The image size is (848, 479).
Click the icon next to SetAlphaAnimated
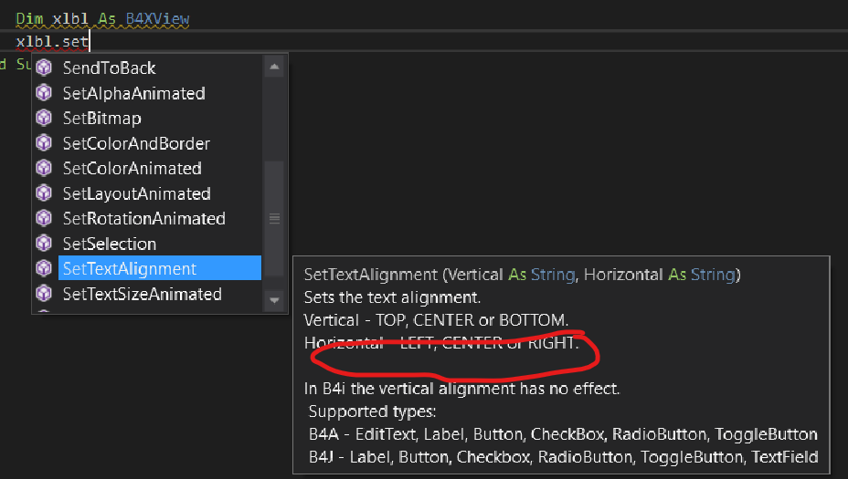[x=44, y=93]
